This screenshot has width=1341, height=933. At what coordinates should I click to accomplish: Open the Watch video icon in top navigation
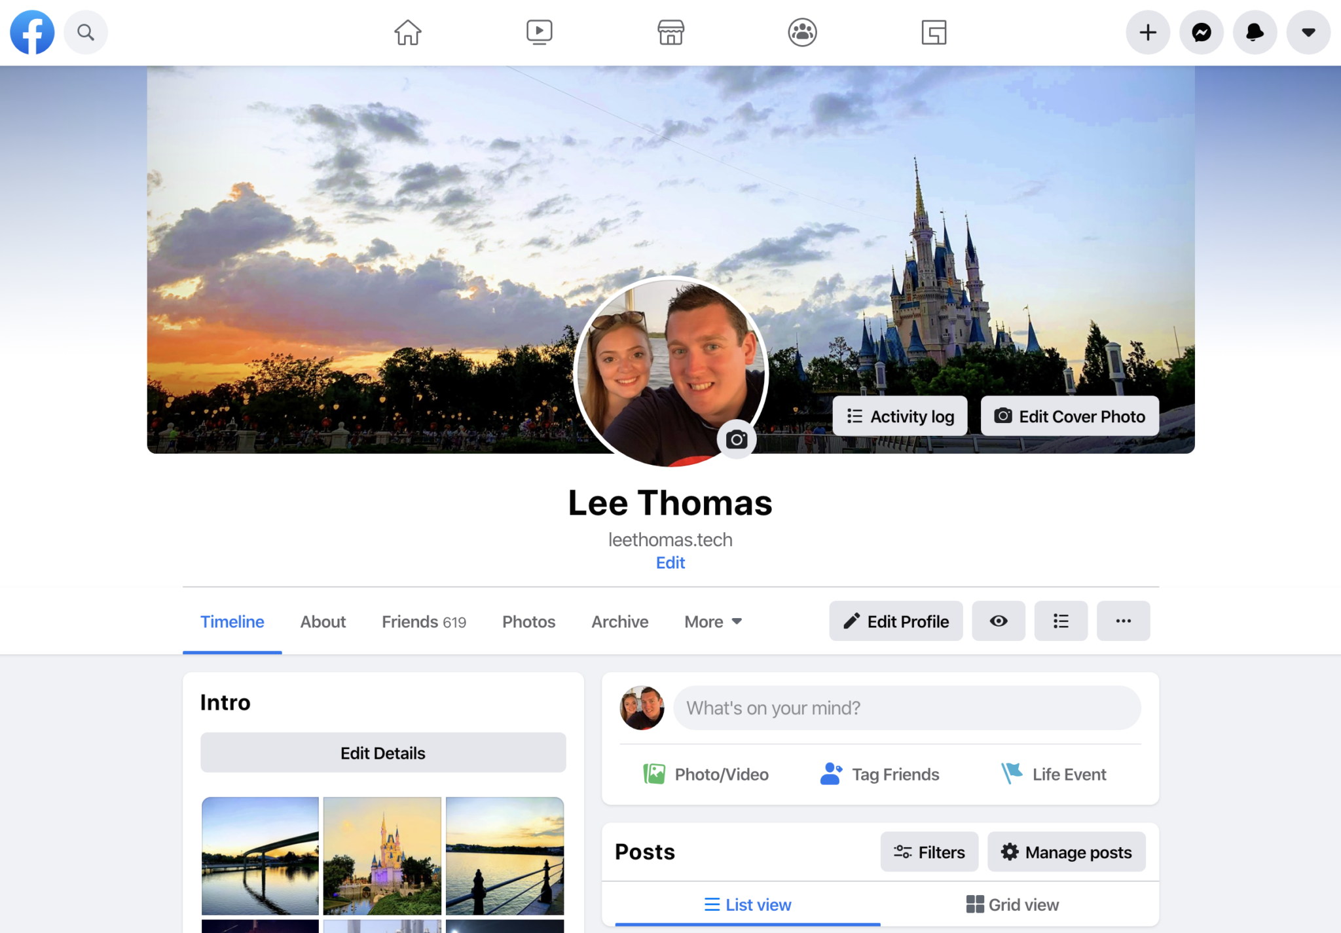(538, 32)
